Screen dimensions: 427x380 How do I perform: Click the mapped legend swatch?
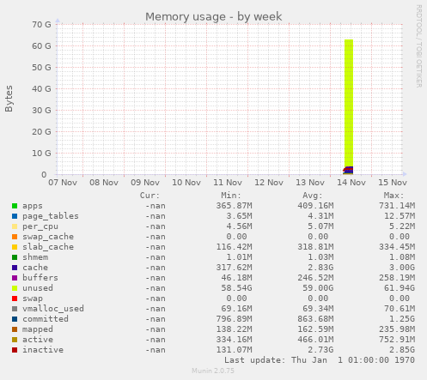tap(15, 329)
